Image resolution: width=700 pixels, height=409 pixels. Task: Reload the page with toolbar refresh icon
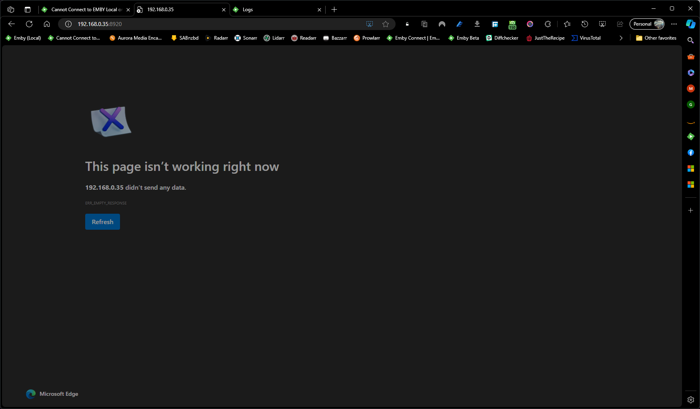[x=29, y=24]
